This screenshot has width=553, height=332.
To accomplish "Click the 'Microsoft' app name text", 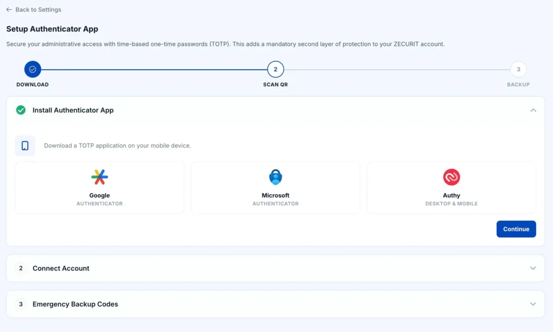I will pyautogui.click(x=275, y=195).
